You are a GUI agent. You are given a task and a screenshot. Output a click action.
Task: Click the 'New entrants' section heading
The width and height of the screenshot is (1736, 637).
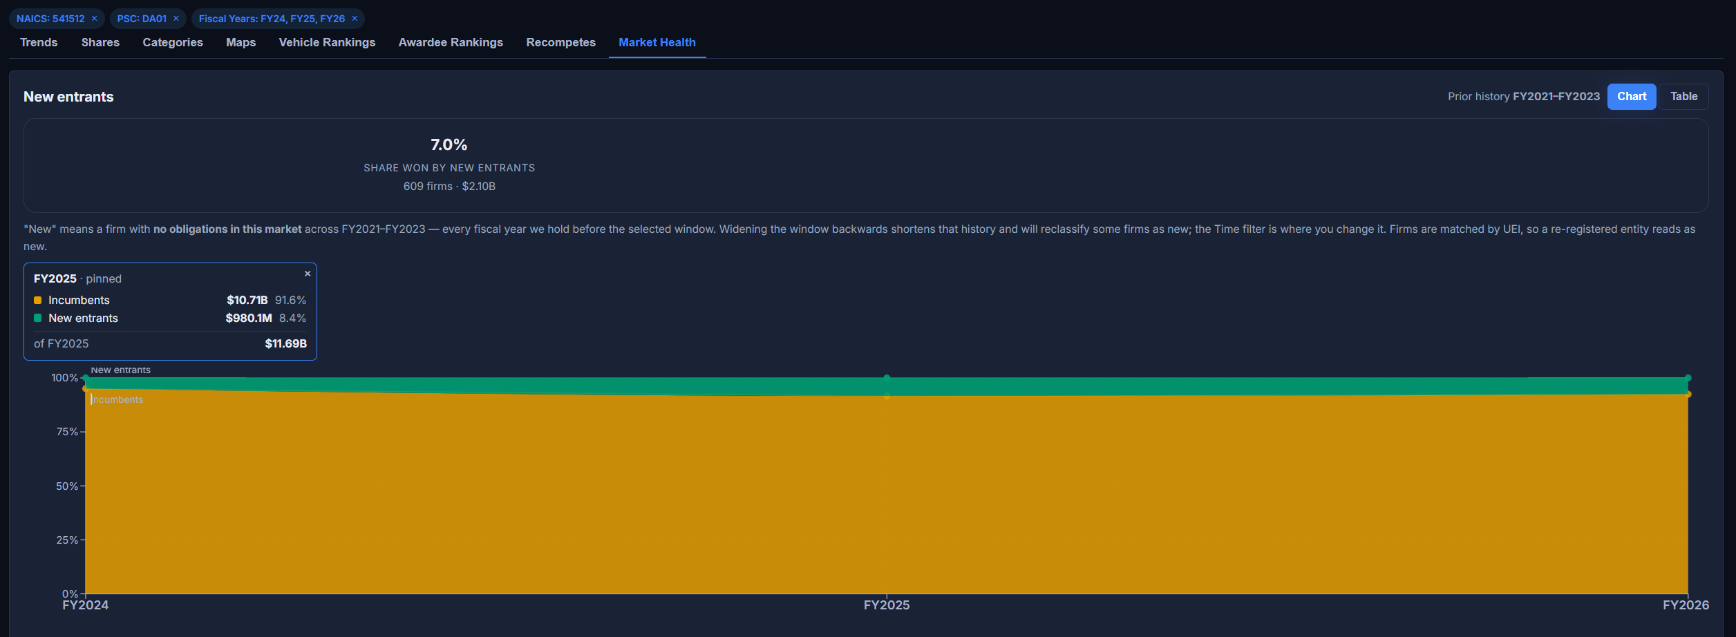[68, 97]
